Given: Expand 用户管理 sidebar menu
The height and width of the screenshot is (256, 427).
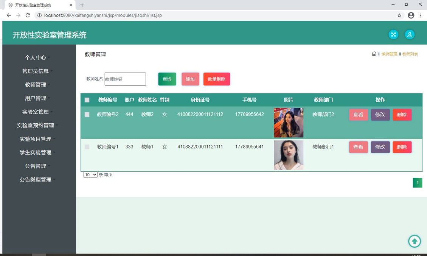Looking at the screenshot, I should (x=36, y=98).
